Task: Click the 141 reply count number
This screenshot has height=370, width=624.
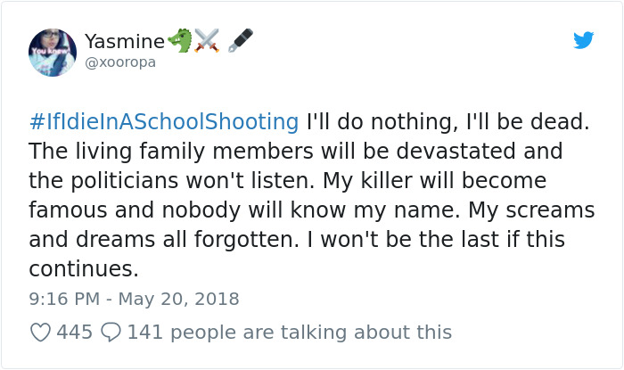Action: 144,333
